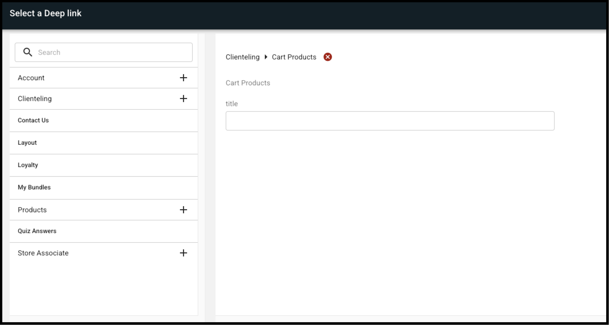Open the Contact Us deep link
The width and height of the screenshot is (609, 325).
coord(104,121)
